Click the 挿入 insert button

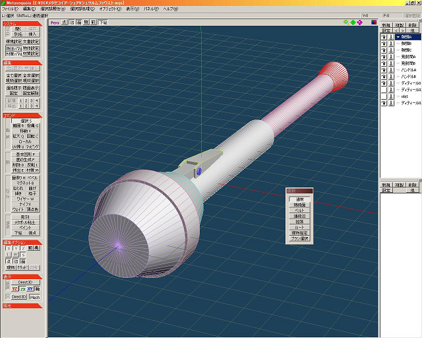32,34
